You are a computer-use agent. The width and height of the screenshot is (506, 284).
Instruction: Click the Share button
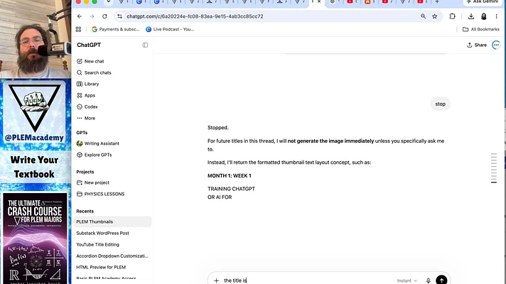(x=477, y=45)
